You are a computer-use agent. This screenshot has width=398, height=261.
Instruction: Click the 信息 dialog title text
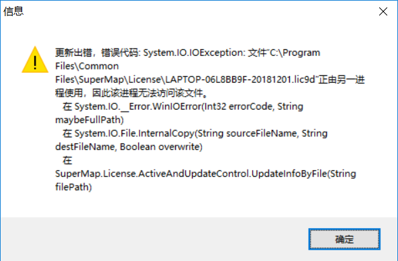pos(13,11)
